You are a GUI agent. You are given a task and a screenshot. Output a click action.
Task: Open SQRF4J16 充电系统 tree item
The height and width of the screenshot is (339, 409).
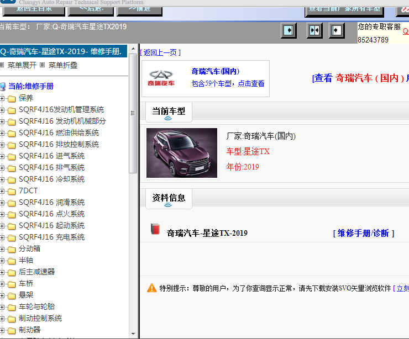pyautogui.click(x=51, y=237)
